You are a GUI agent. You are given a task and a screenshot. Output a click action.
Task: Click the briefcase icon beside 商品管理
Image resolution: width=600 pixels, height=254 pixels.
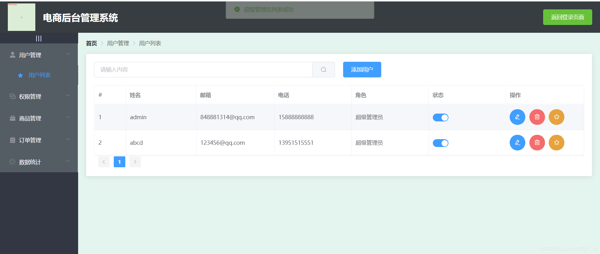12,118
